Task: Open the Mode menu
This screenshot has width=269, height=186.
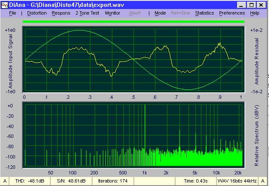Action: pos(160,13)
